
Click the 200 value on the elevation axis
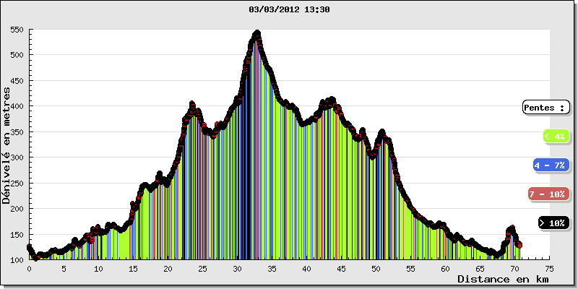[x=17, y=209]
